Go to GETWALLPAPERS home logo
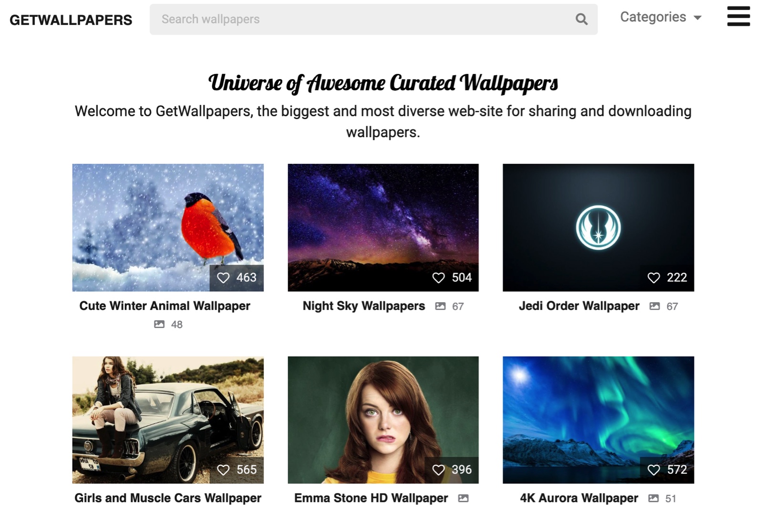This screenshot has height=509, width=763. (x=71, y=20)
